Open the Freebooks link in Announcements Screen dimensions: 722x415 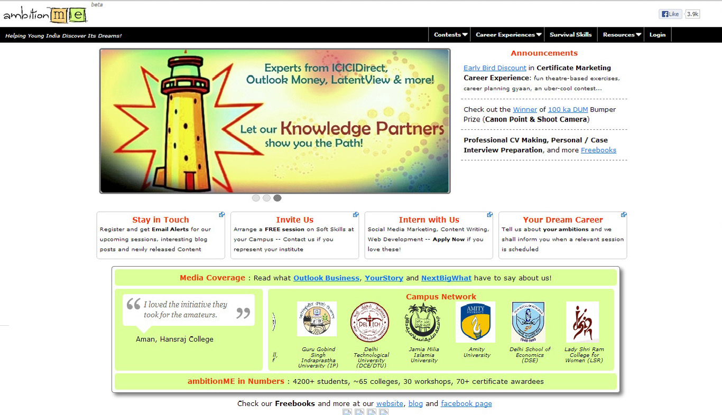point(598,150)
